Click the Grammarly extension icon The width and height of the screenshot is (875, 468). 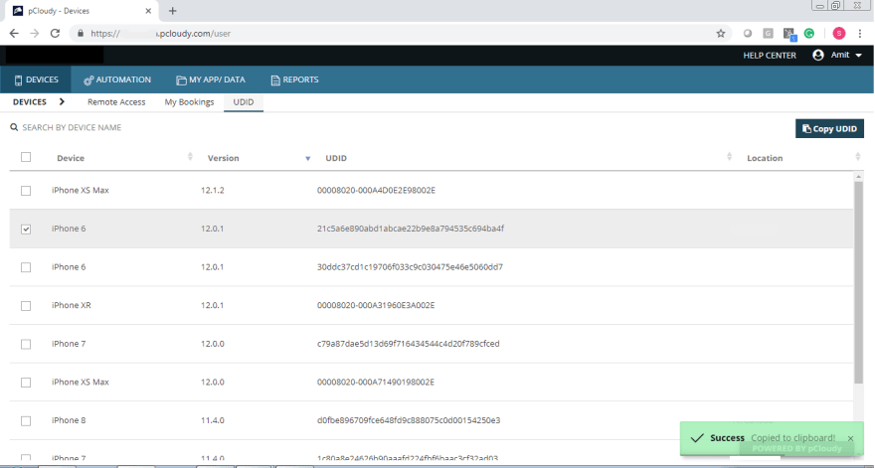coord(809,34)
